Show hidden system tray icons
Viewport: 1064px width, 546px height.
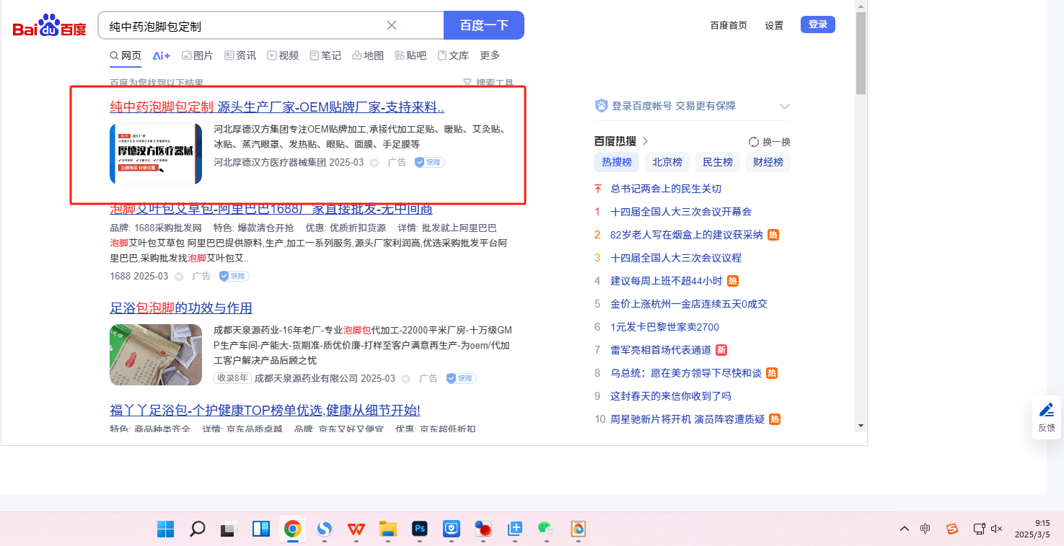coord(904,529)
